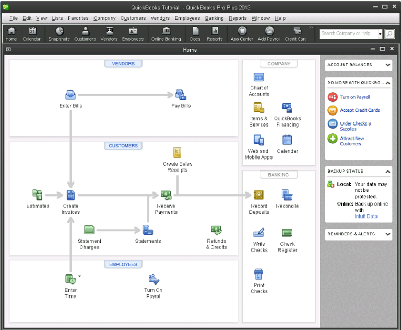Click the Order Checks & Supplies link
Viewport: 401px width, 330px height.
[356, 126]
